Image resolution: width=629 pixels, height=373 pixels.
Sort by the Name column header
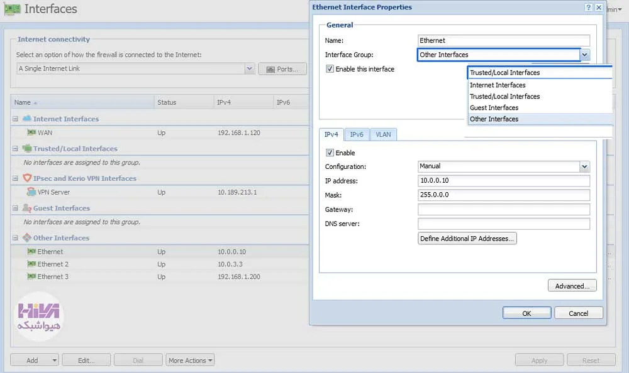pos(82,102)
